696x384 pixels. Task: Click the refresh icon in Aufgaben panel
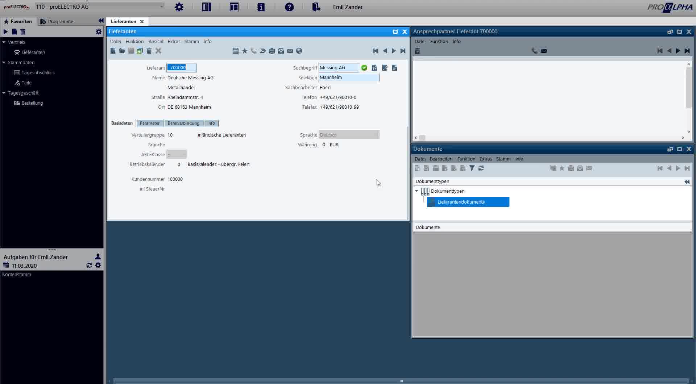[89, 265]
